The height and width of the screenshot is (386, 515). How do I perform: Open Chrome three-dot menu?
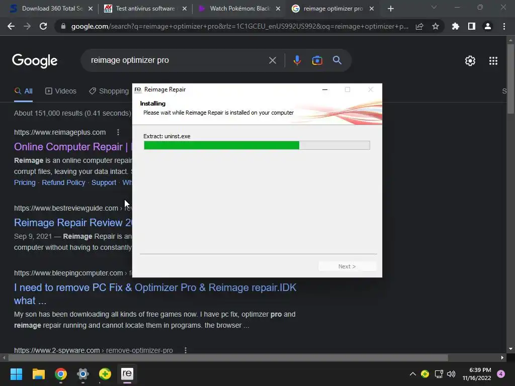(504, 26)
